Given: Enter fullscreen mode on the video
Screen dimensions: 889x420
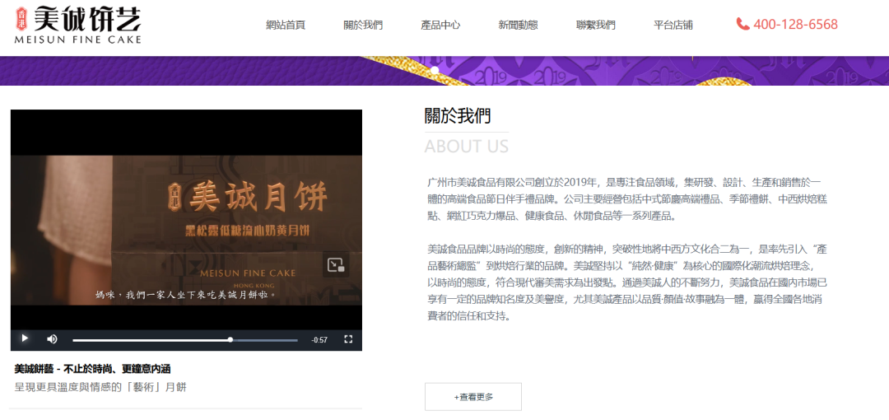Looking at the screenshot, I should tap(348, 339).
